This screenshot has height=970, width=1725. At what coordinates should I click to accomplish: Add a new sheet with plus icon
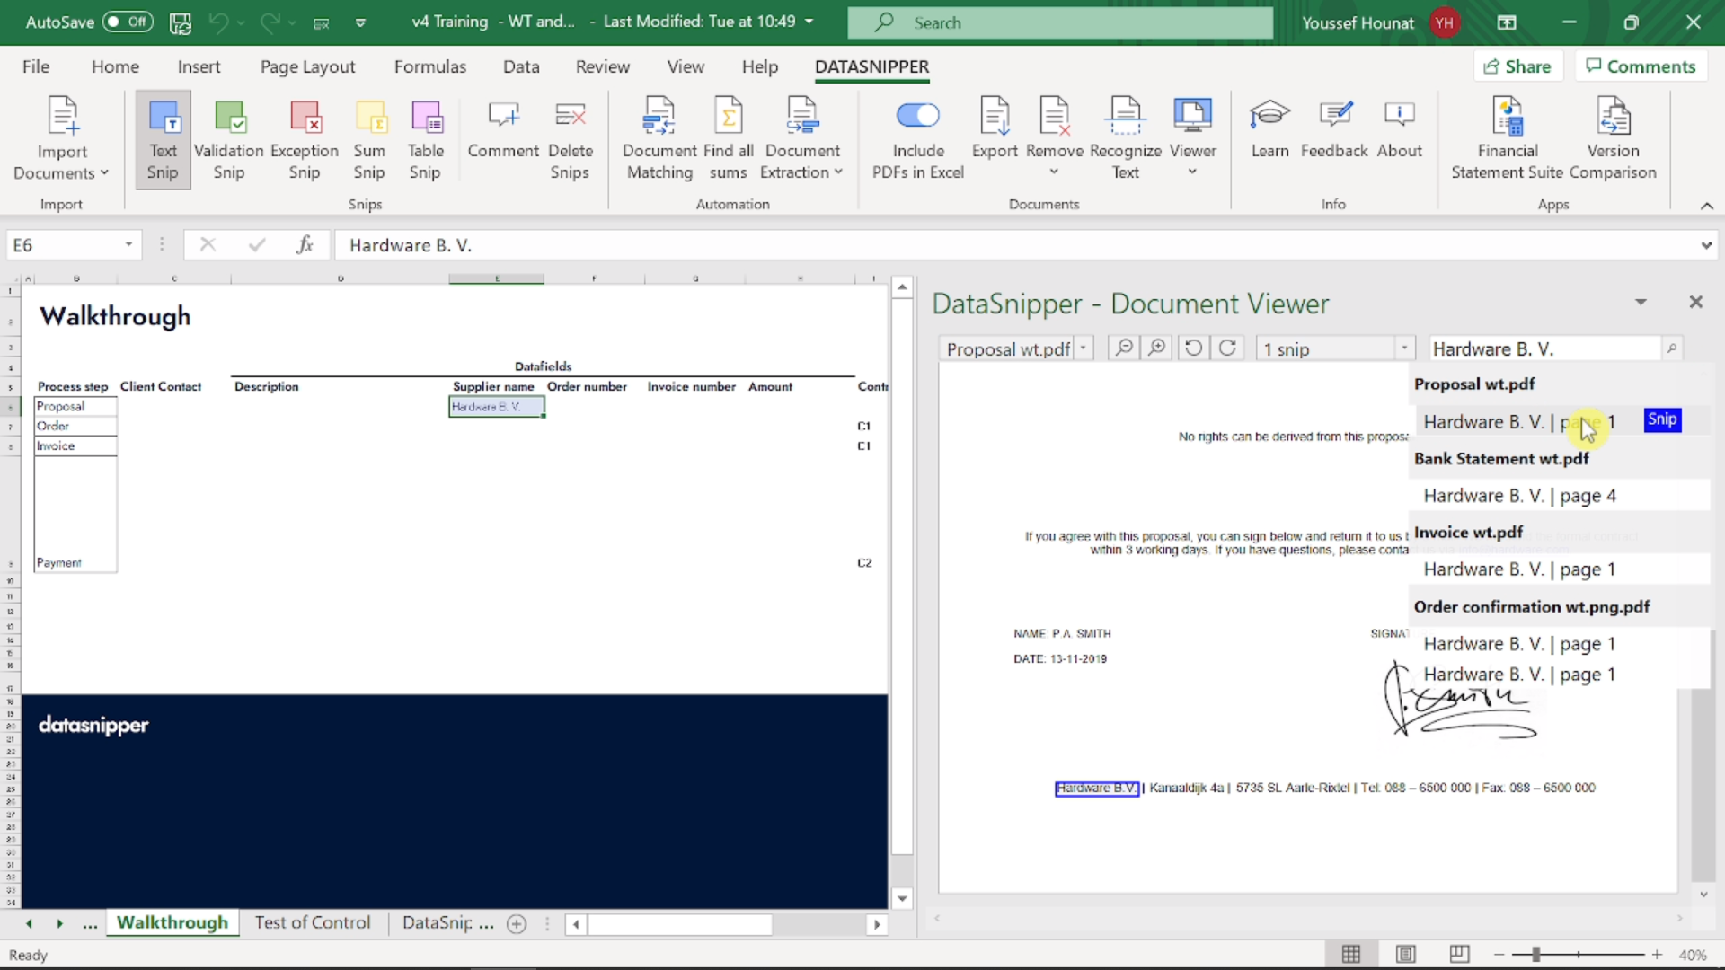point(517,923)
